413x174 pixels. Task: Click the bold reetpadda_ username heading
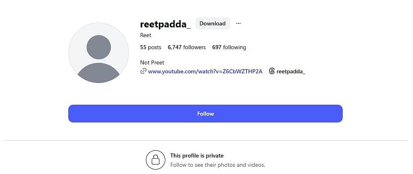point(165,24)
